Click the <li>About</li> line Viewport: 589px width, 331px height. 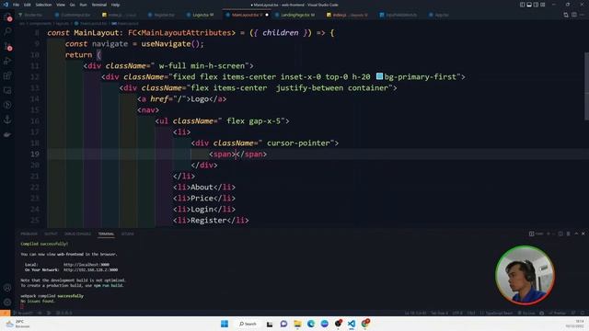click(x=204, y=187)
